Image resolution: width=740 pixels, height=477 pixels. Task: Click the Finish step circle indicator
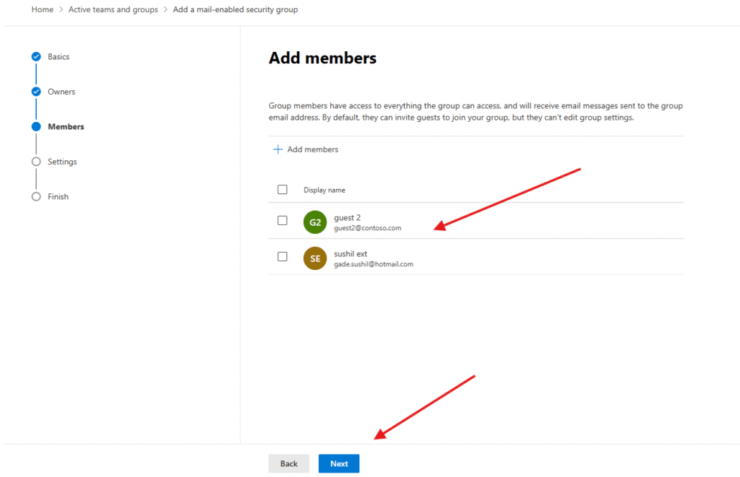(x=36, y=196)
